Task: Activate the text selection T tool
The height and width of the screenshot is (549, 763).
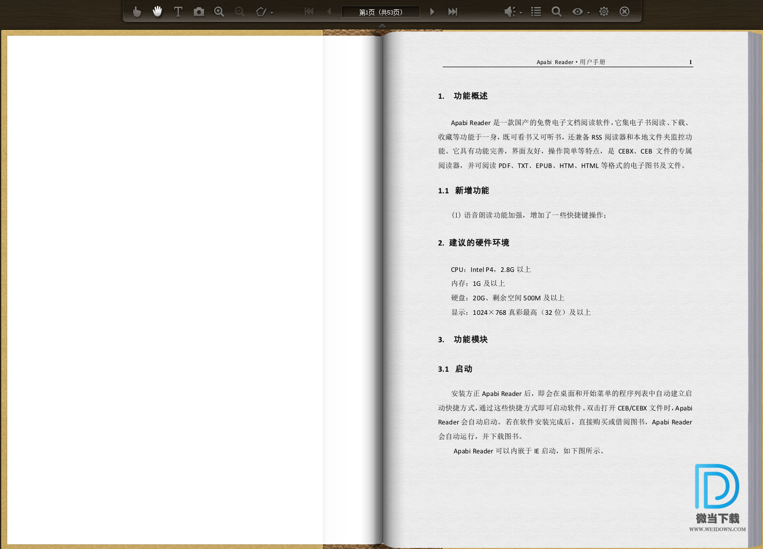Action: click(x=178, y=11)
